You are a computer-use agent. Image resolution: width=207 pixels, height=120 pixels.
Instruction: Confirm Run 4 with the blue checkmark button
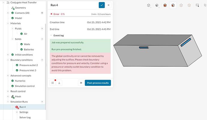point(102,5)
